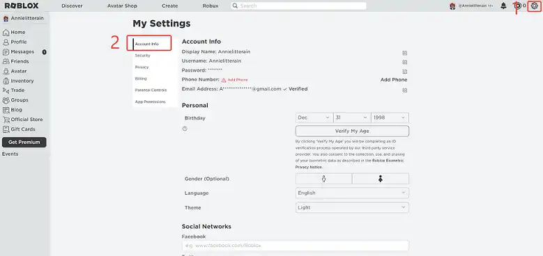Image resolution: width=543 pixels, height=256 pixels.
Task: Open Discover in top navigation
Action: (72, 6)
